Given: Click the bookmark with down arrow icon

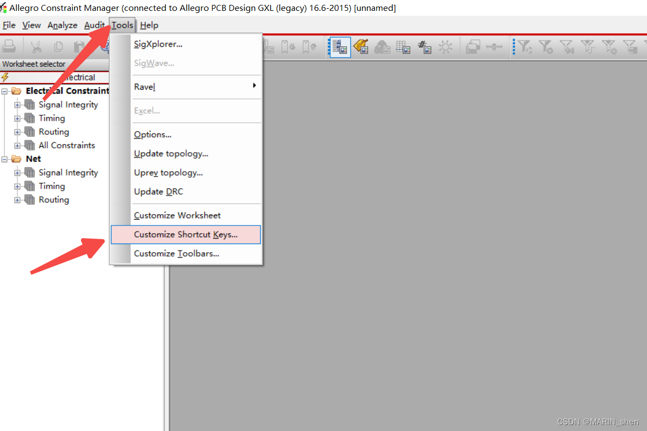Looking at the screenshot, I should click(288, 47).
